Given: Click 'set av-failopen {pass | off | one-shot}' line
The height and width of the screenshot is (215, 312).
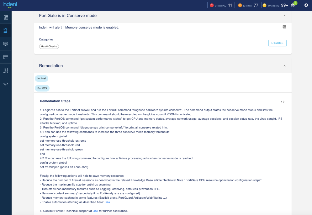Looking at the screenshot, I should 64,167.
